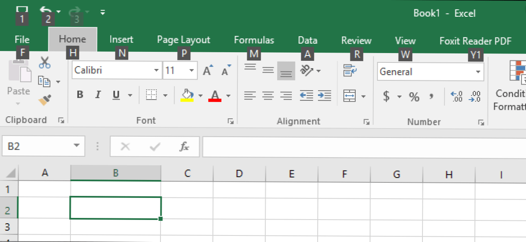Image resolution: width=526 pixels, height=242 pixels.
Task: Click the Insert Function fx icon
Action: point(184,147)
